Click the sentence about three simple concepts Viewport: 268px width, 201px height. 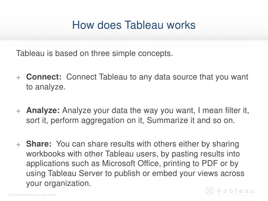point(95,53)
